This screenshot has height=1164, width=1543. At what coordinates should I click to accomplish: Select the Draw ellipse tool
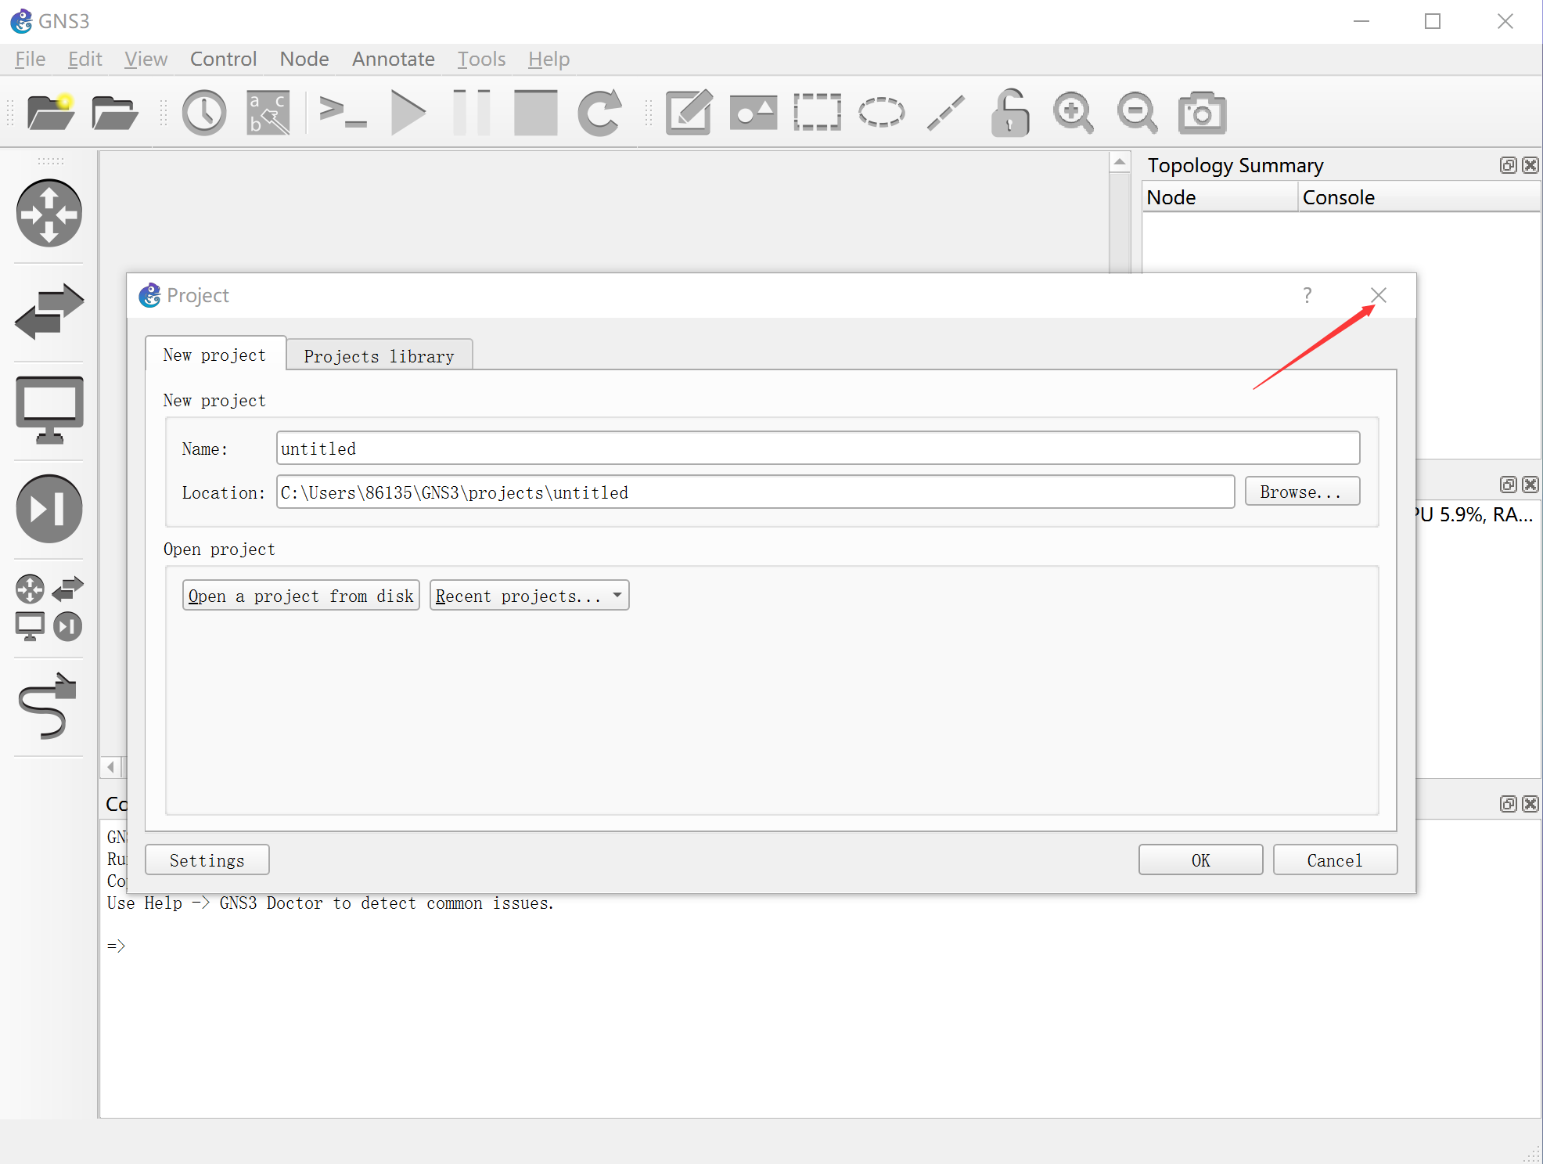[x=882, y=113]
